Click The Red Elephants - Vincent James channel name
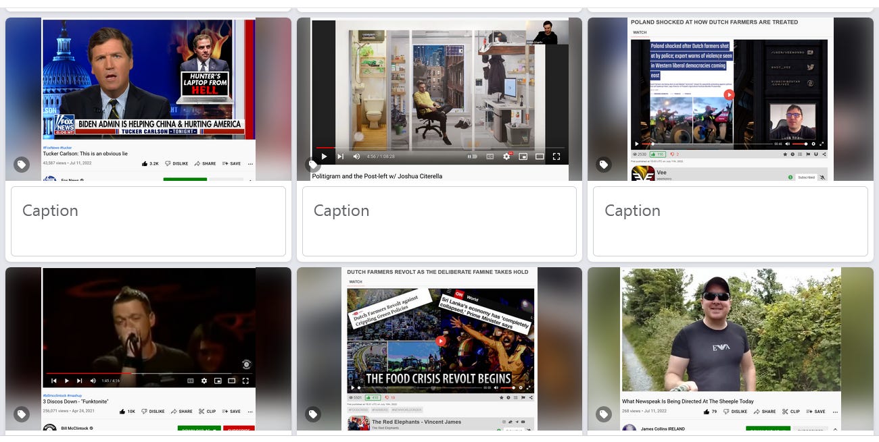 pos(417,422)
